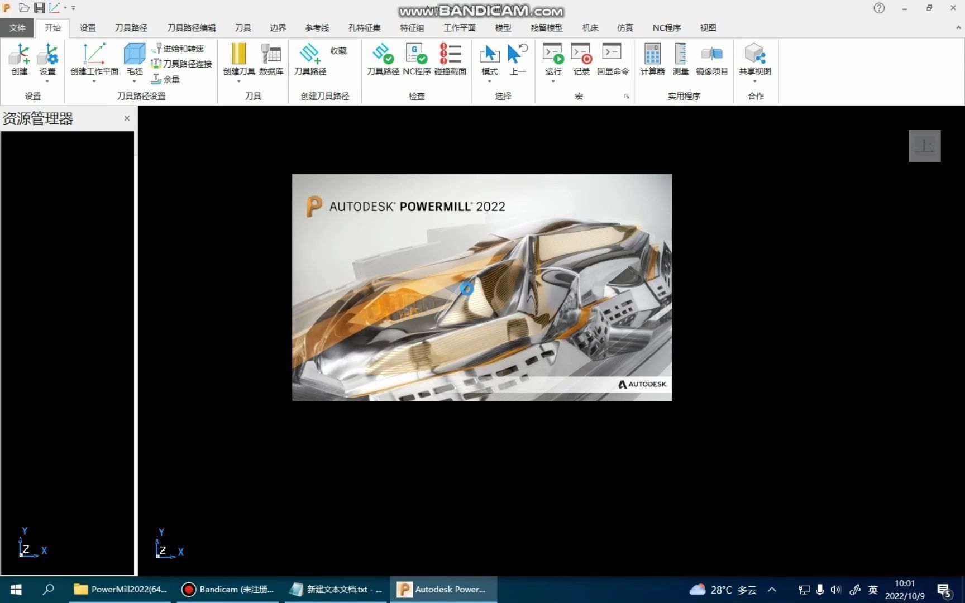The width and height of the screenshot is (965, 603).
Task: Open Windows Start menu
Action: (x=16, y=590)
